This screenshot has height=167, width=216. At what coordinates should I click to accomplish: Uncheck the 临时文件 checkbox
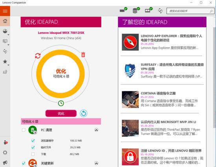(33, 147)
